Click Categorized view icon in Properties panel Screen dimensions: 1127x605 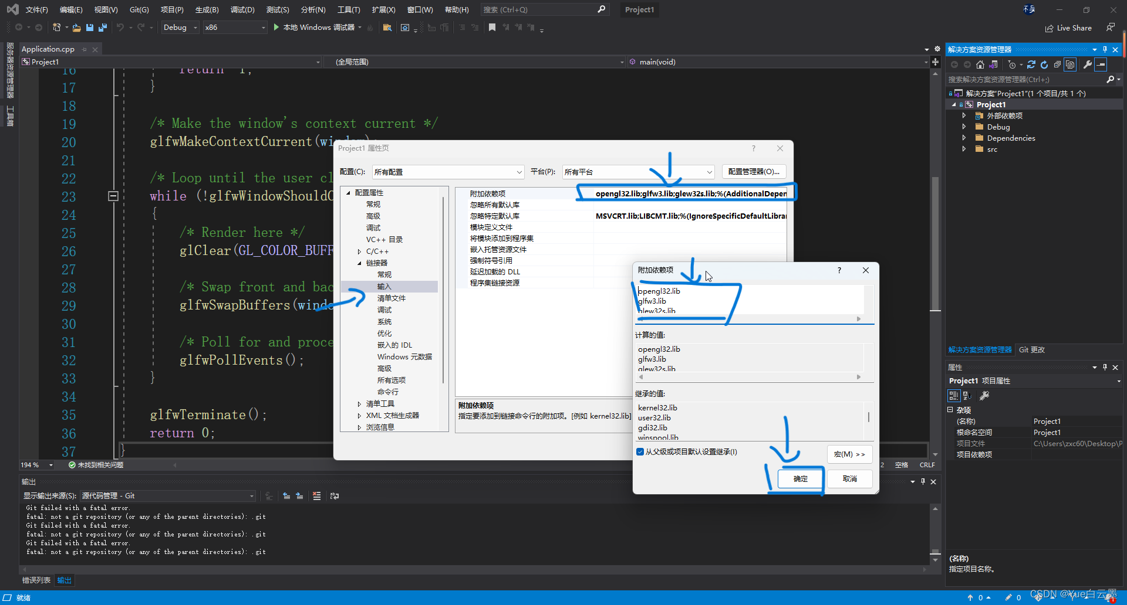pyautogui.click(x=954, y=396)
